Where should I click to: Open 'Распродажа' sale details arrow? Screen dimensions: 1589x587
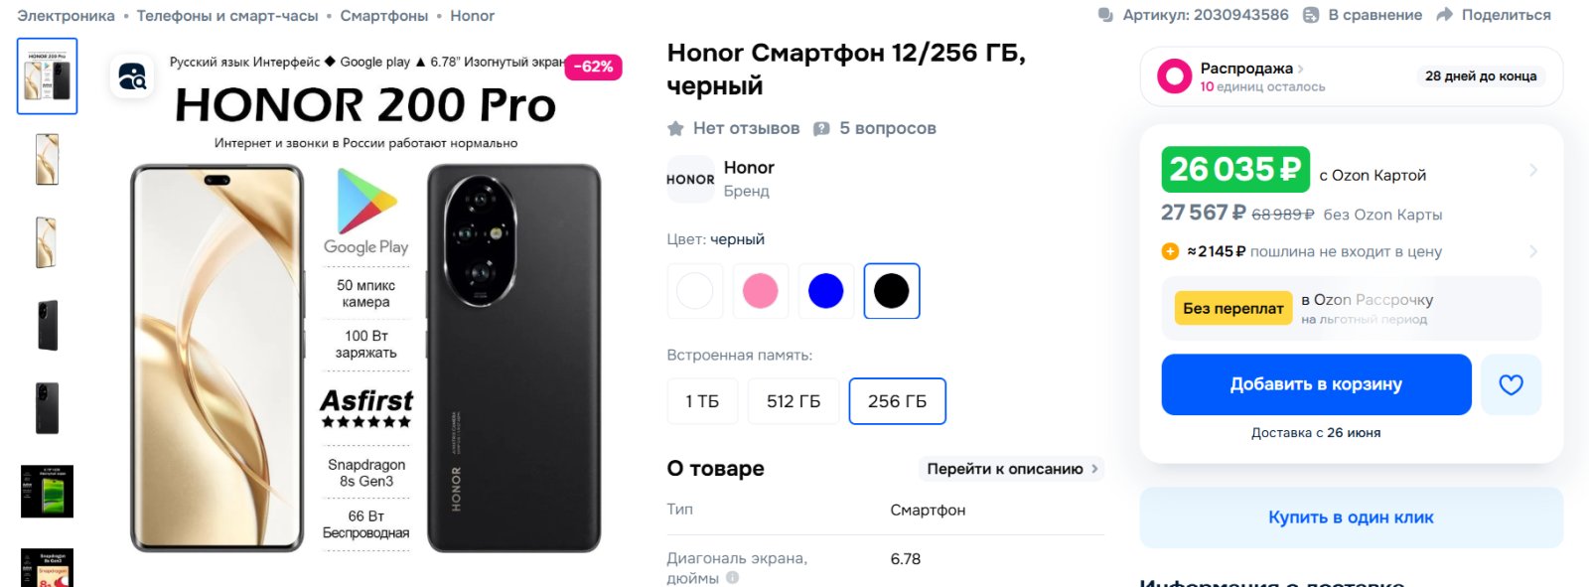[x=1301, y=69]
